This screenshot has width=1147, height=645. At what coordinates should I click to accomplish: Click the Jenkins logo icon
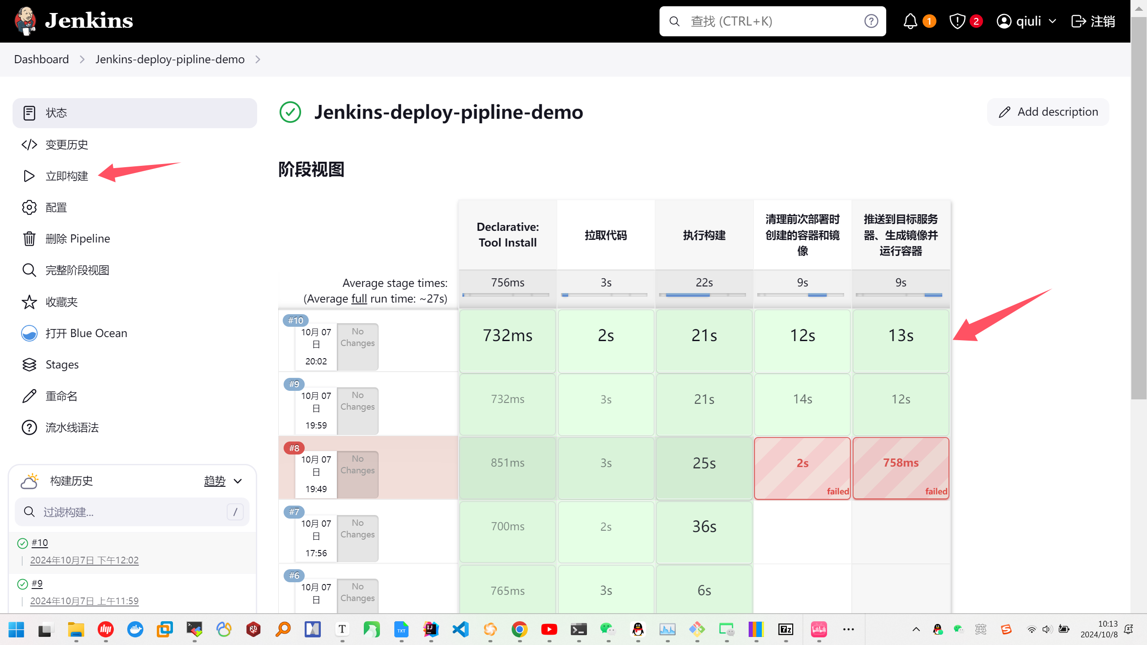26,21
